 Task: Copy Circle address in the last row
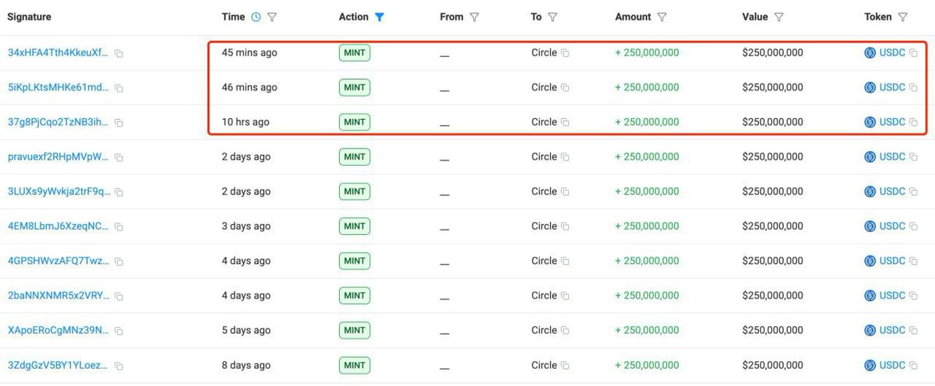566,365
